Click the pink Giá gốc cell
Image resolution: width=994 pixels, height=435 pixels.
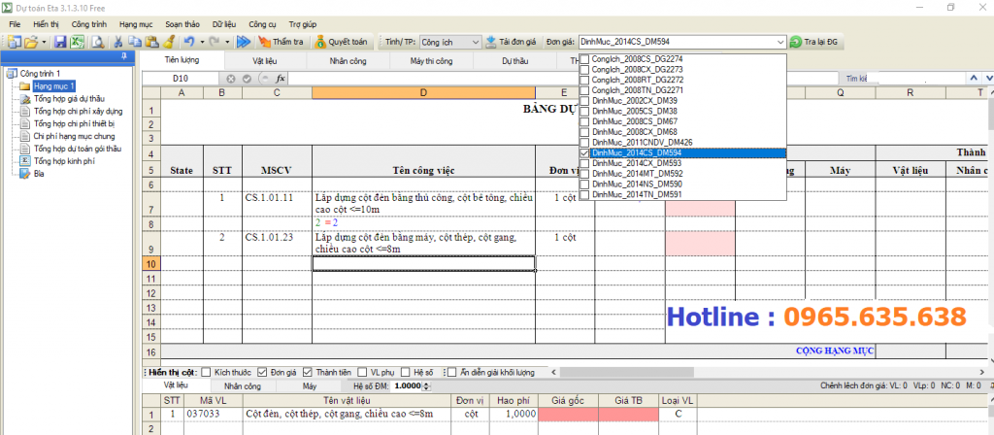[569, 415]
